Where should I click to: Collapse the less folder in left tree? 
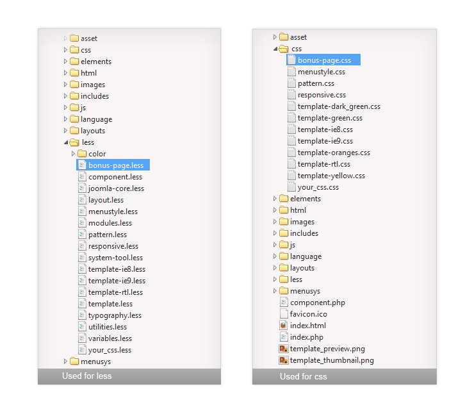(x=65, y=142)
